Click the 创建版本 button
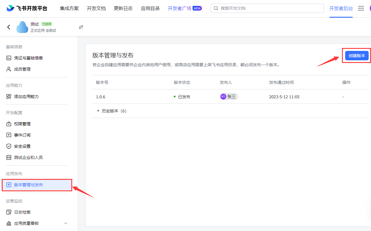Image resolution: width=371 pixels, height=231 pixels. pyautogui.click(x=357, y=56)
